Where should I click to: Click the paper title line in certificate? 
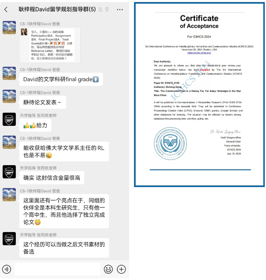pos(198,93)
